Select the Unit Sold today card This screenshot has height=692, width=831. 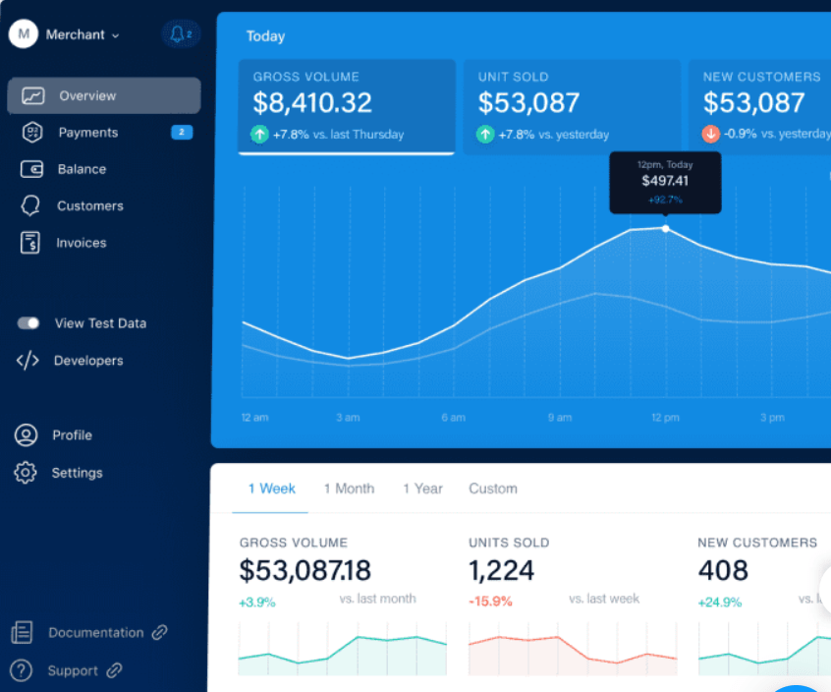pyautogui.click(x=572, y=107)
